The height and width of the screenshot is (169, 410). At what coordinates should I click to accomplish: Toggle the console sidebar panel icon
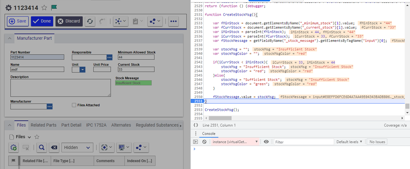coord(196,142)
